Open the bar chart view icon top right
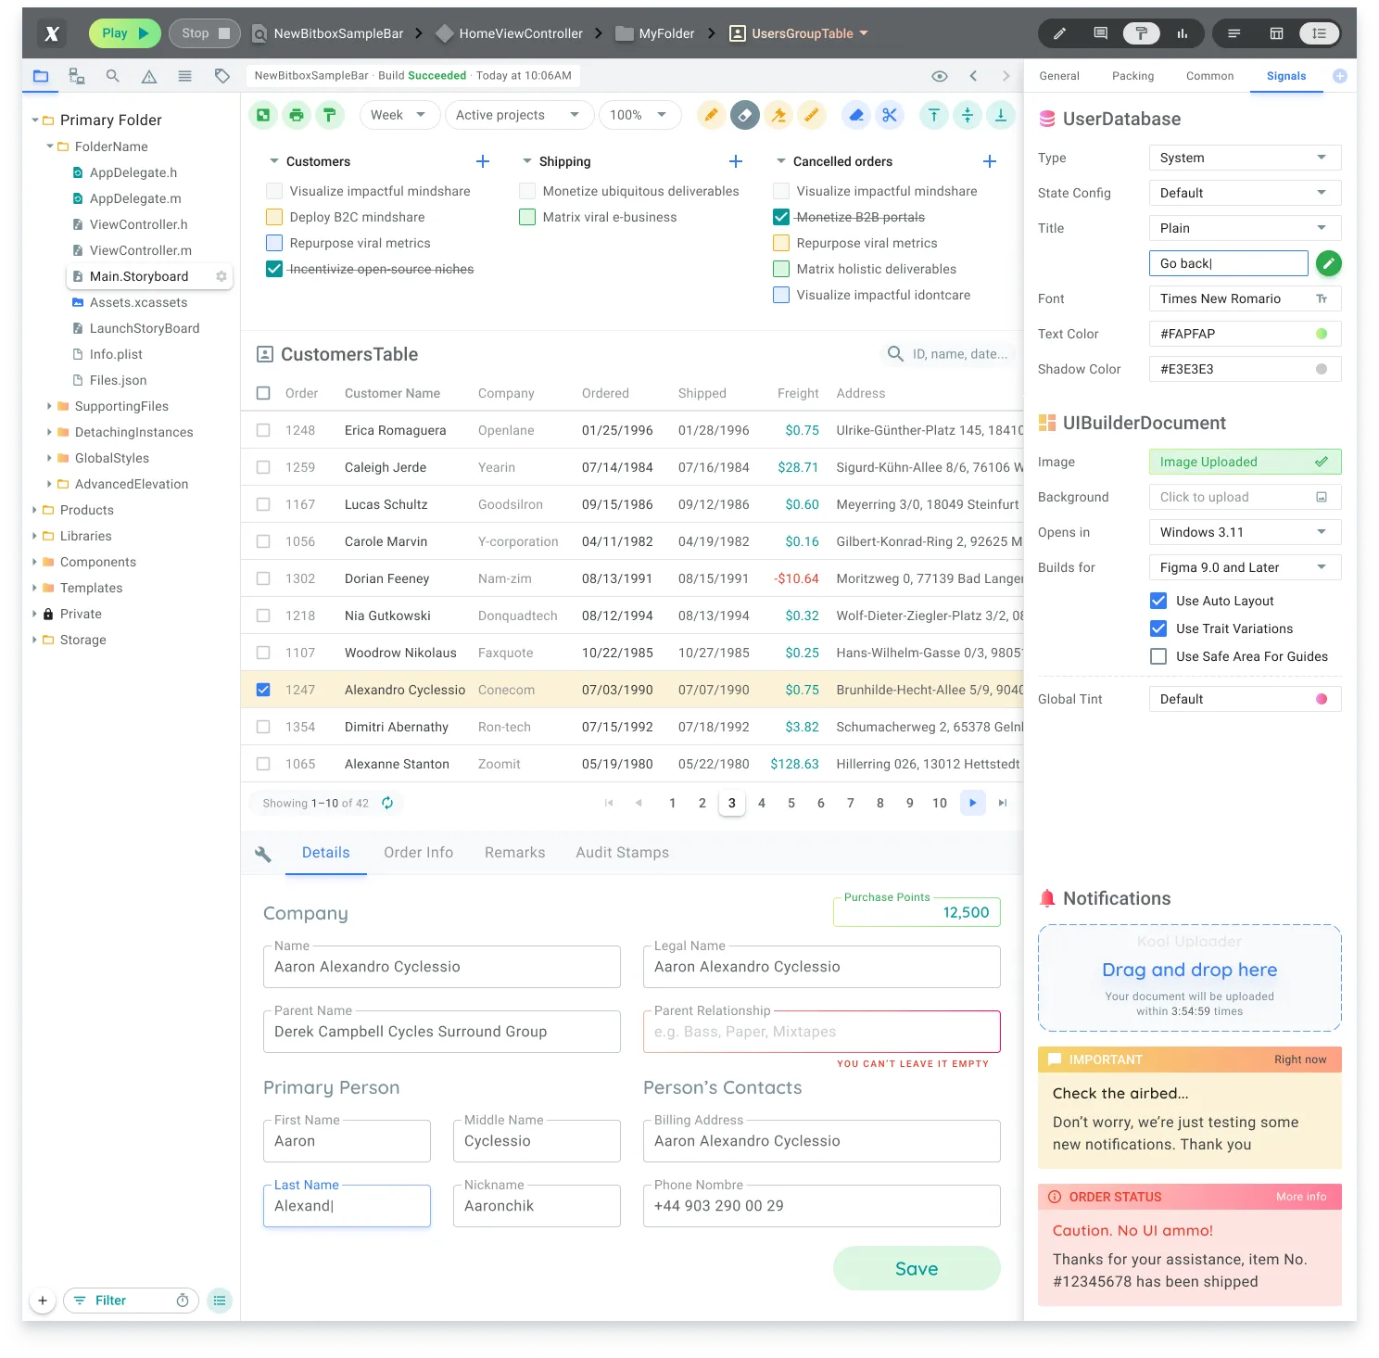The image size is (1379, 1358). (1182, 32)
